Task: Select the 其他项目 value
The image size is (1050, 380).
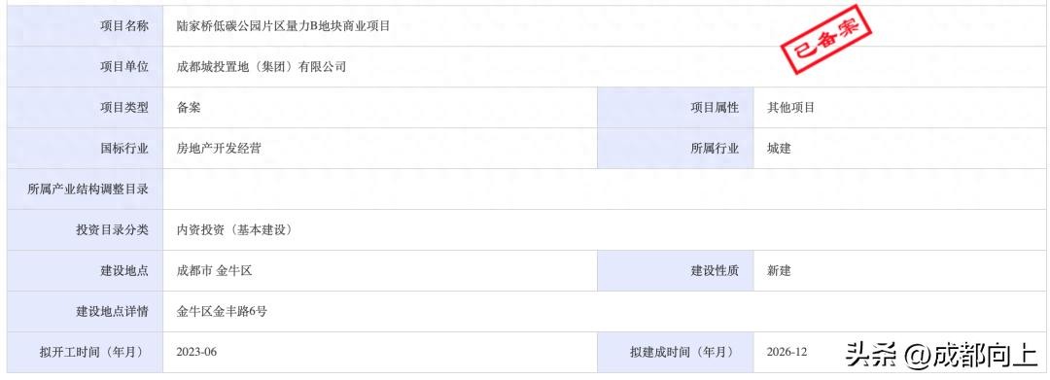Action: click(x=790, y=108)
